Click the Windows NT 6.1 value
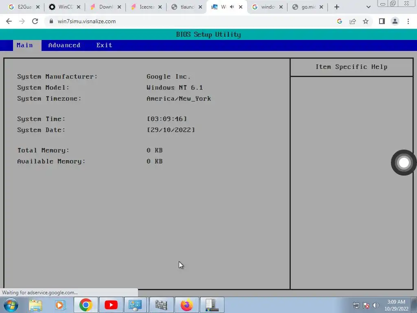The image size is (417, 313). pos(174,88)
